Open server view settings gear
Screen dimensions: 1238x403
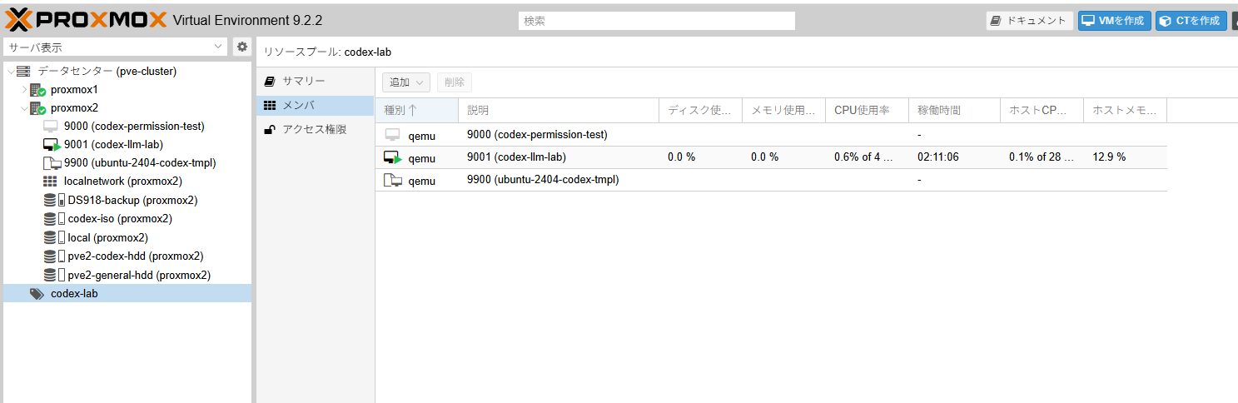tap(242, 47)
